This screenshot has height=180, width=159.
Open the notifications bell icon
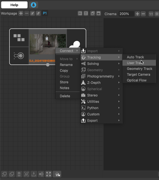point(33,5)
